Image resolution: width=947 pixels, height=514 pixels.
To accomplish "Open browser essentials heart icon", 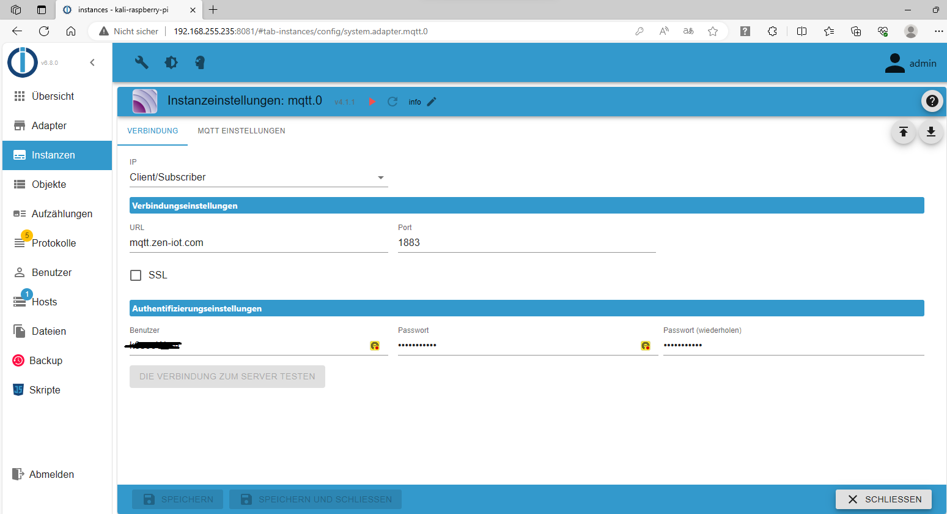I will pos(883,31).
